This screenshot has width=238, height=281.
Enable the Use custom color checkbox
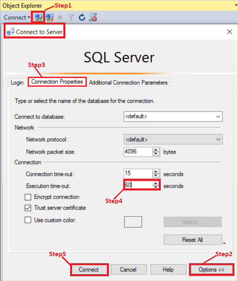(x=28, y=220)
